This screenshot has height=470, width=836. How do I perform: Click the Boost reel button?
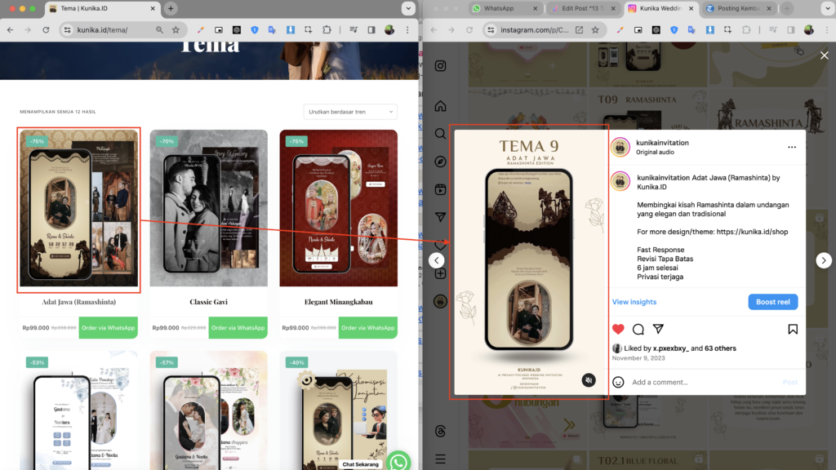click(772, 301)
